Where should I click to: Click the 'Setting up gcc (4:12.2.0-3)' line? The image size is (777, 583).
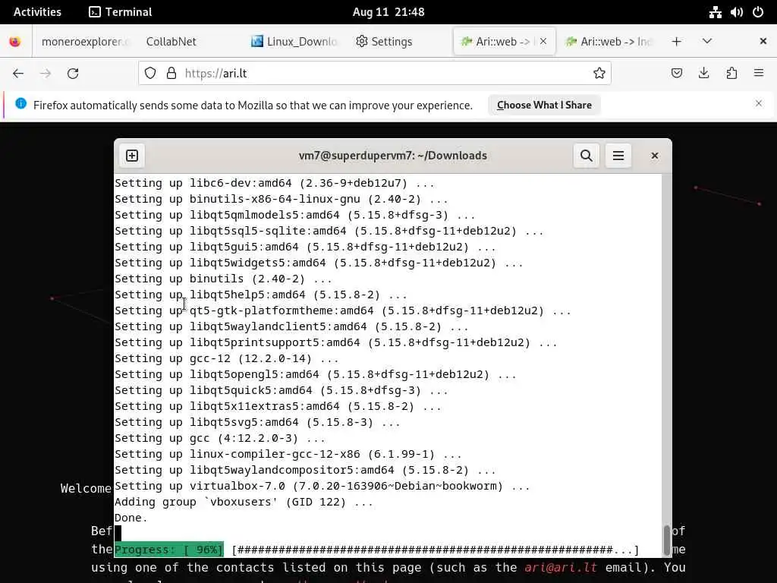[219, 438]
